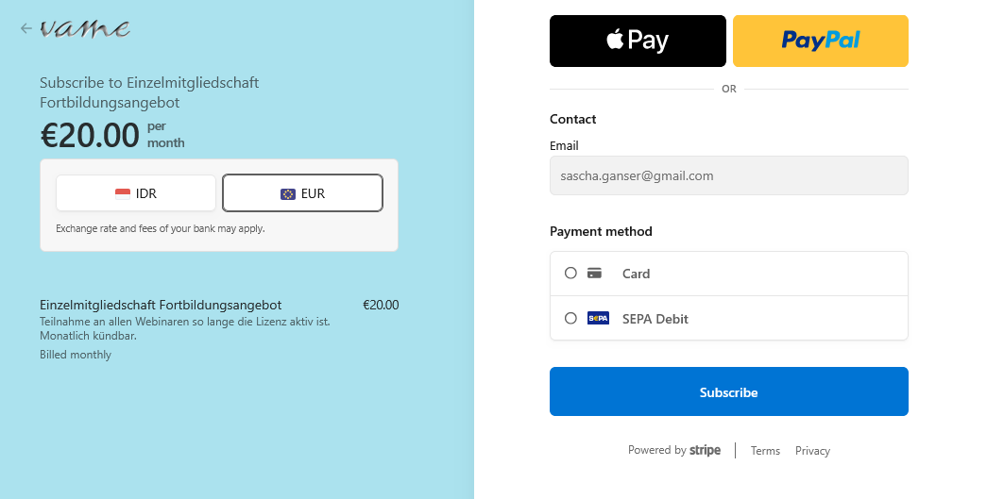Image resolution: width=987 pixels, height=499 pixels.
Task: Pay with Apple Pay
Action: (638, 41)
